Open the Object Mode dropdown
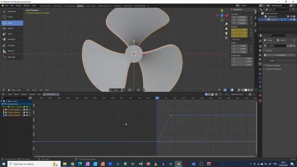The height and width of the screenshot is (167, 297). (x=16, y=90)
